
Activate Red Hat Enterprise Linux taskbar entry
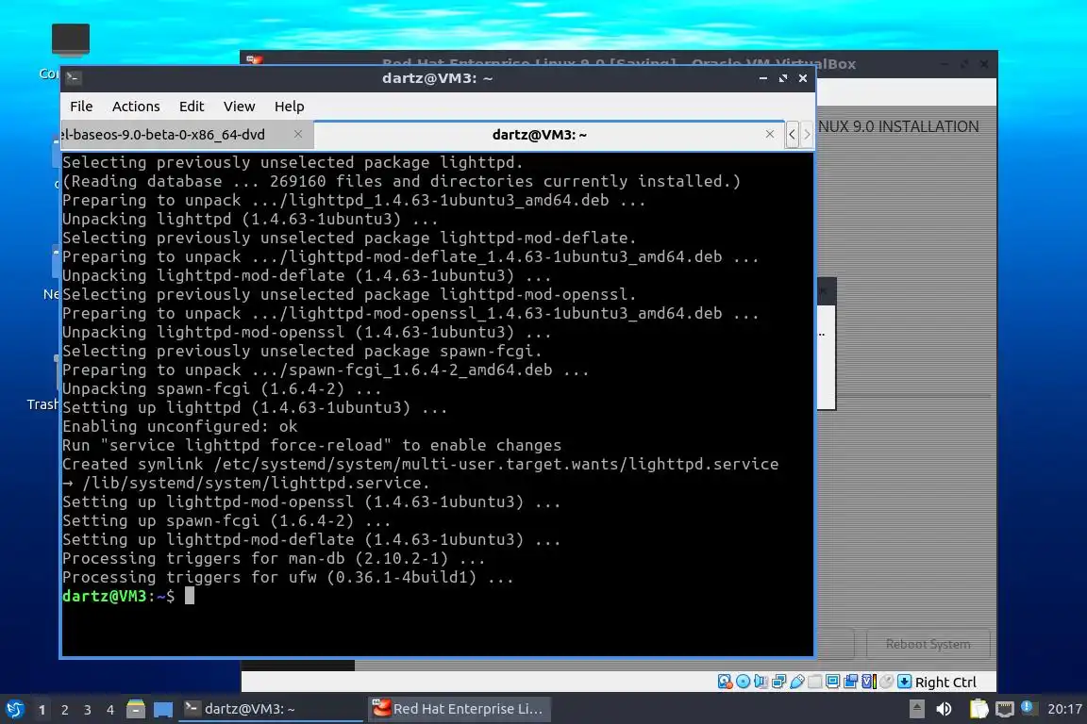click(459, 709)
